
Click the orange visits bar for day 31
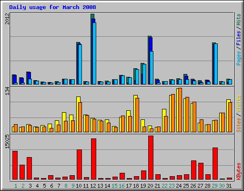(x=230, y=117)
